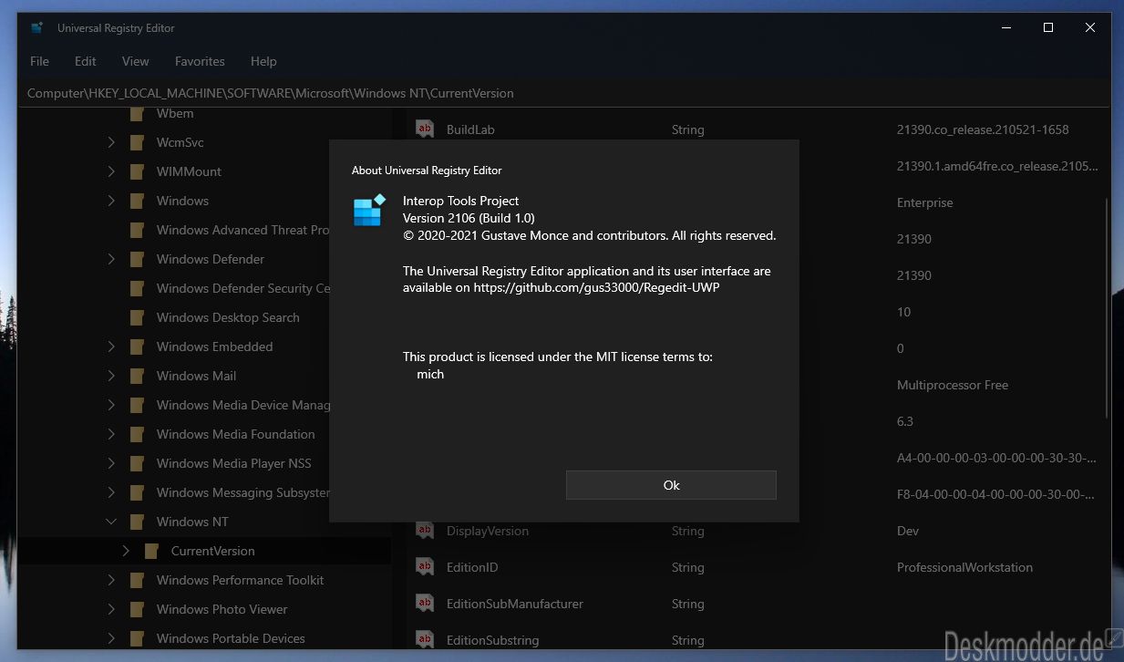The image size is (1124, 662).
Task: Select the Windows Desktop Search key label
Action: tap(228, 317)
